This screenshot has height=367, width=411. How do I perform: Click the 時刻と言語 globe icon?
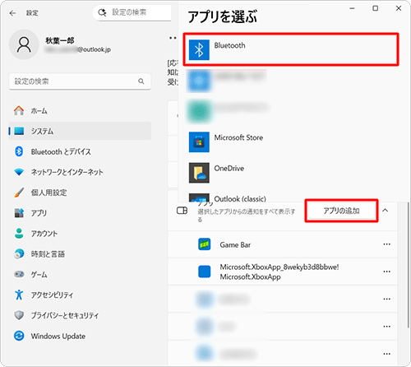pyautogui.click(x=19, y=254)
